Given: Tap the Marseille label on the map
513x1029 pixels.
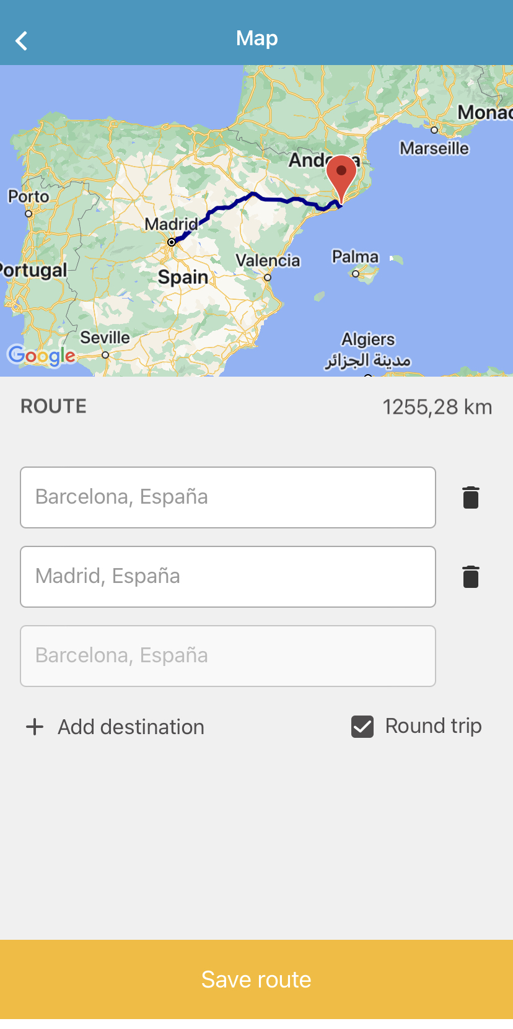Looking at the screenshot, I should (x=434, y=149).
